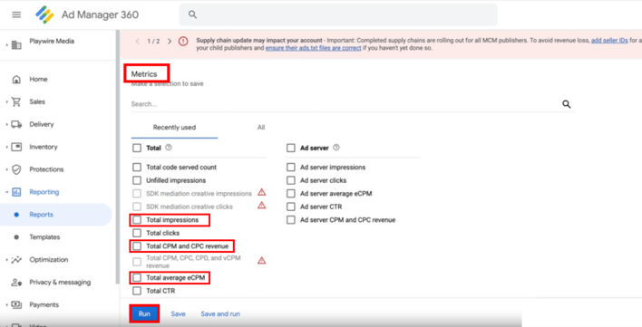The height and width of the screenshot is (327, 642).
Task: Check Unfilled impressions checkbox
Action: pos(137,180)
